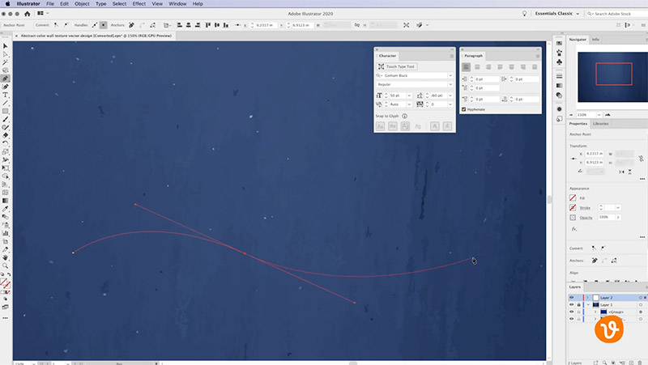
Task: Select the Selection tool arrow
Action: [6, 46]
